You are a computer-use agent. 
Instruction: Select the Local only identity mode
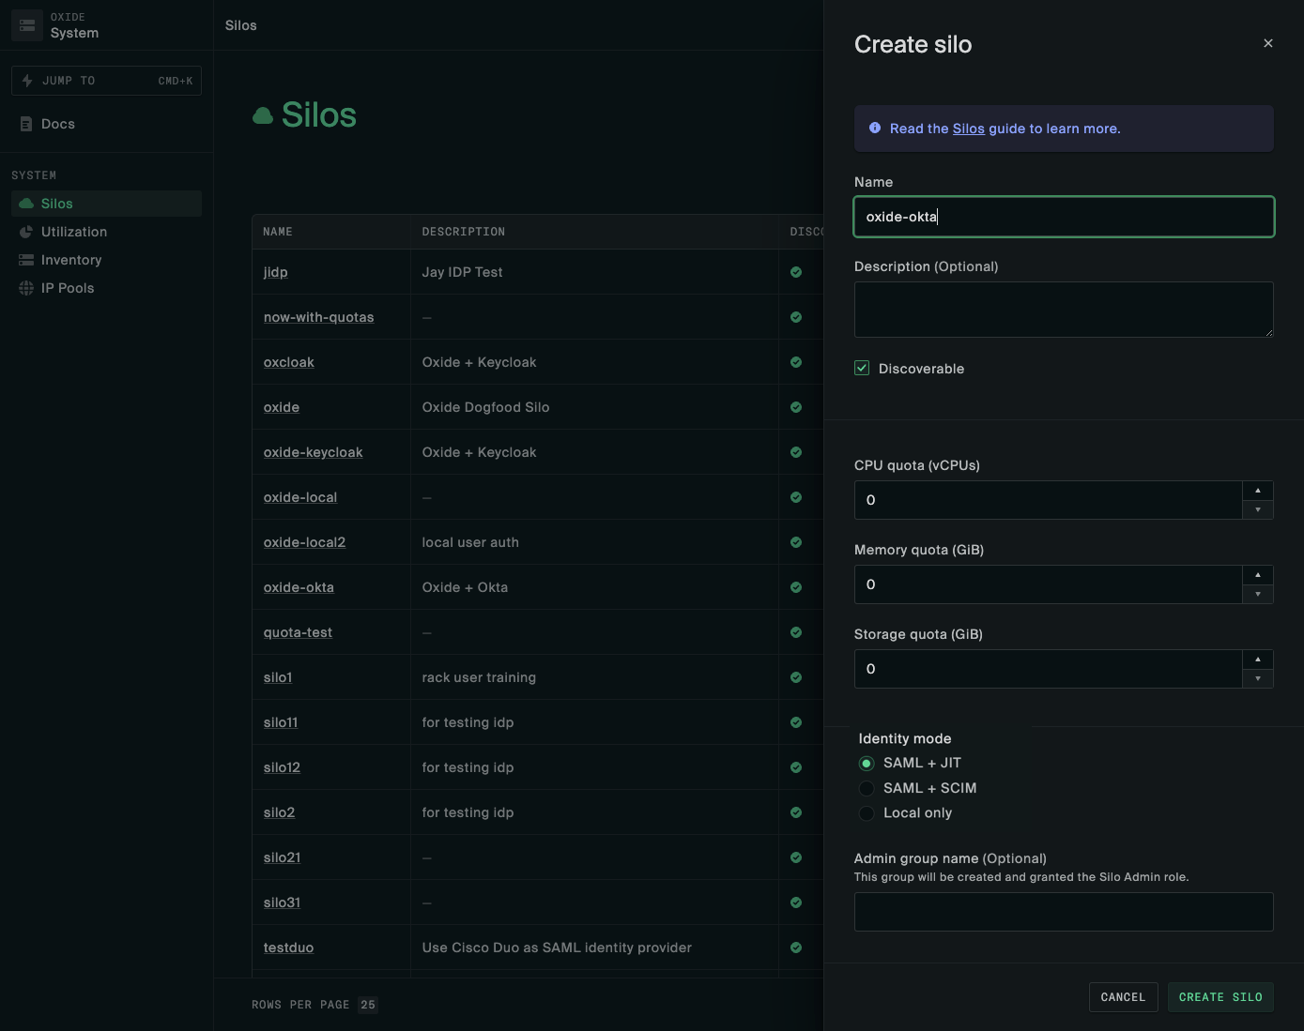[x=867, y=813]
